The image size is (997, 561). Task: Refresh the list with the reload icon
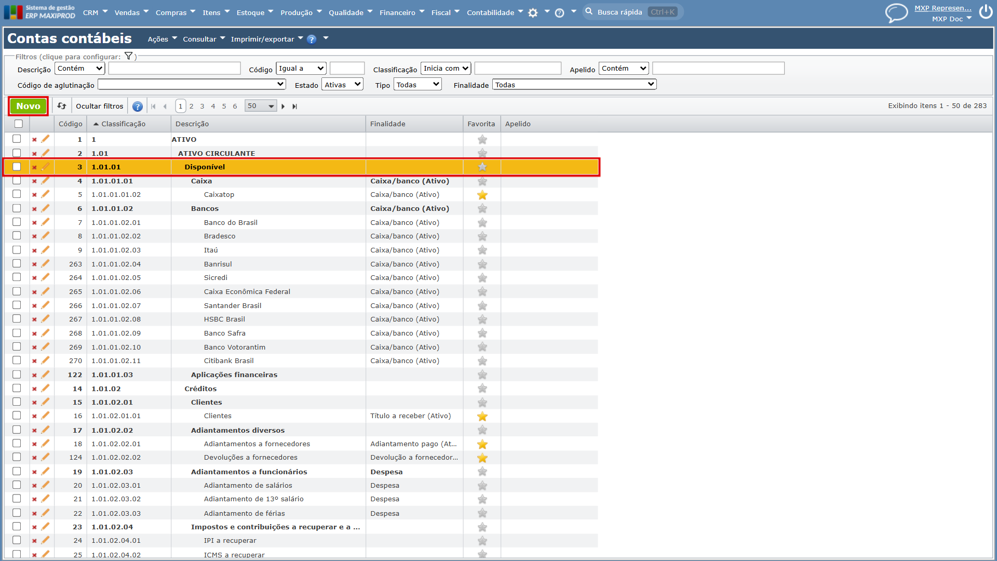[62, 106]
